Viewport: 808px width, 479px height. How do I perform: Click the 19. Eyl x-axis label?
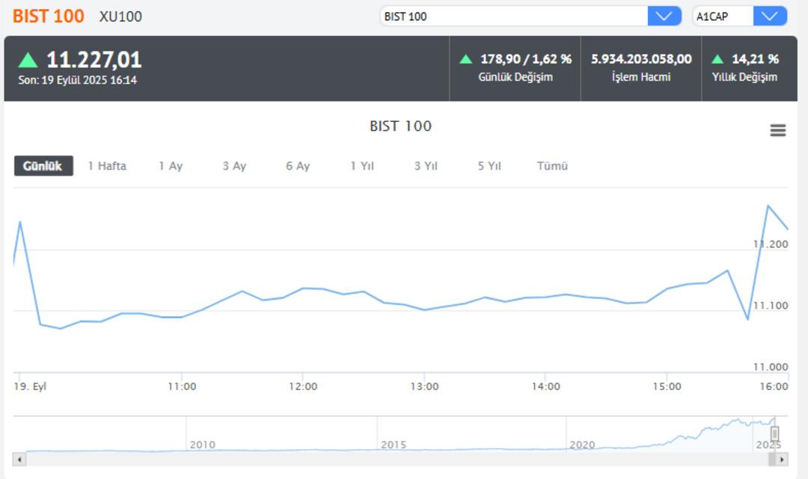click(30, 386)
